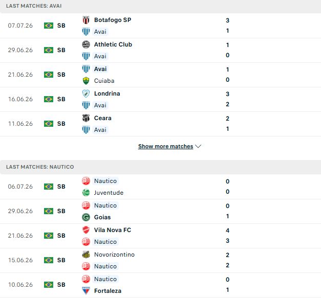Screen dimensions: 321x298
Task: Open the 15.06.26 Novorizontino match score
Action: pos(227,260)
